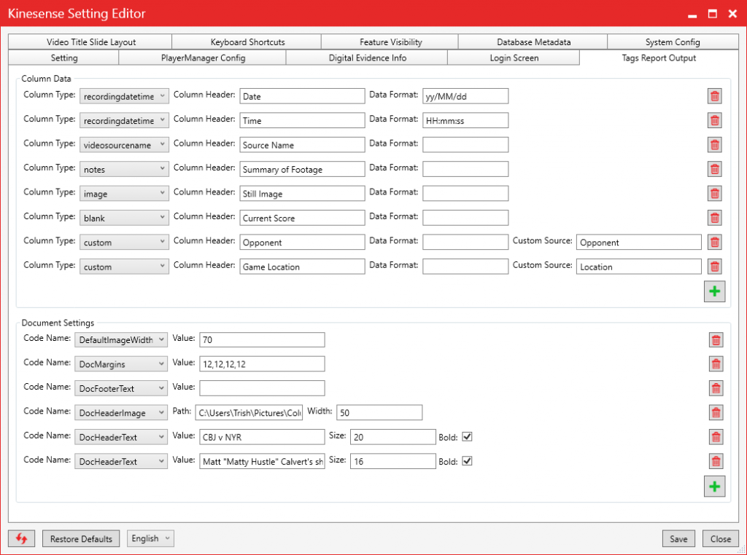This screenshot has width=747, height=555.
Task: Toggle Bold for CBJ v NYR header
Action: (468, 436)
